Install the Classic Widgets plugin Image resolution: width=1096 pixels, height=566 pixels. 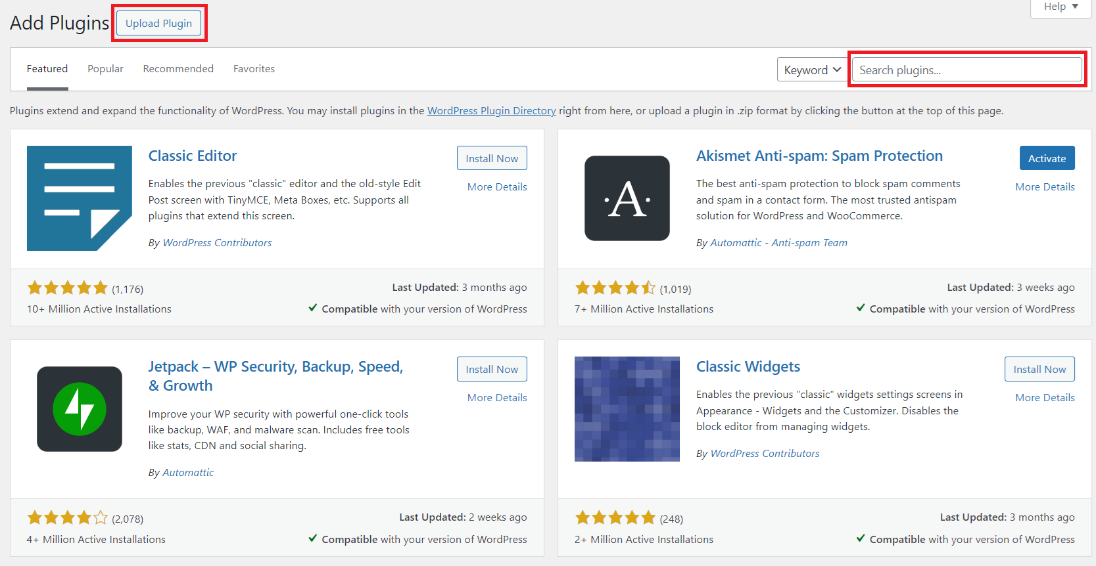pos(1039,369)
